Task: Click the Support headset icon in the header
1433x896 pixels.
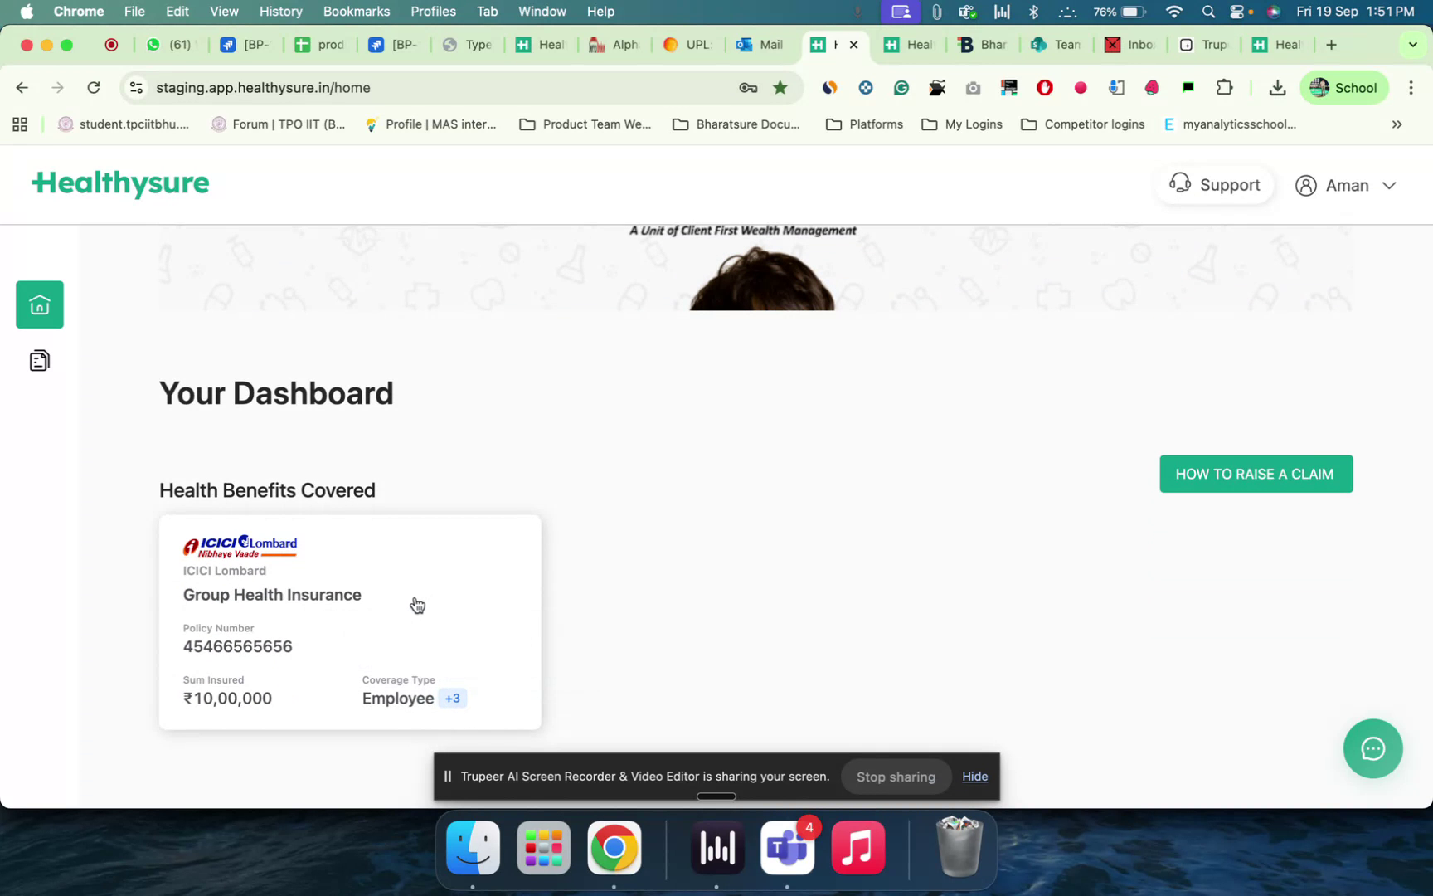Action: click(x=1179, y=184)
